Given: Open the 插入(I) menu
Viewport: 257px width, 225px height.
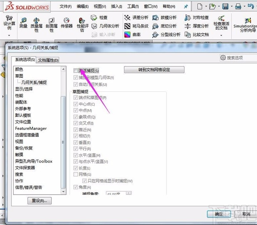Looking at the screenshot, I should coord(117,6).
